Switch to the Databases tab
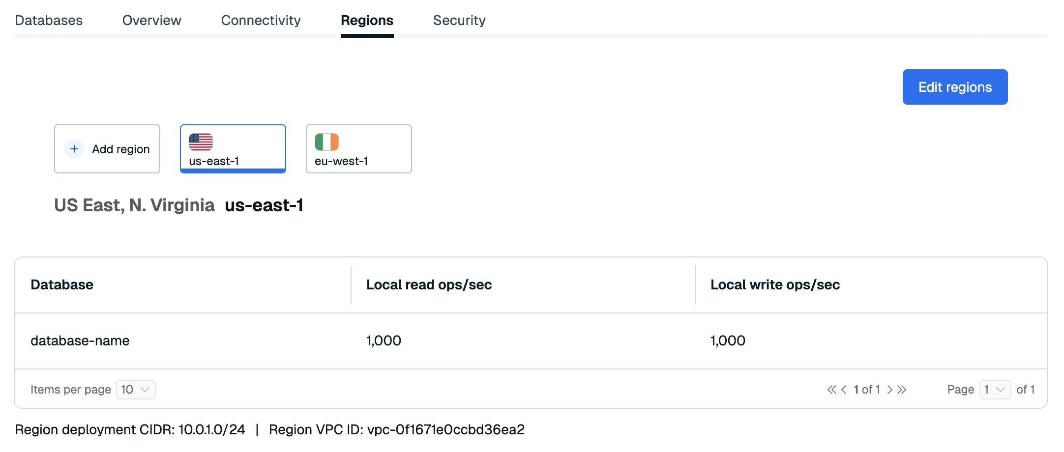Viewport: 1064px width, 452px height. coord(49,21)
